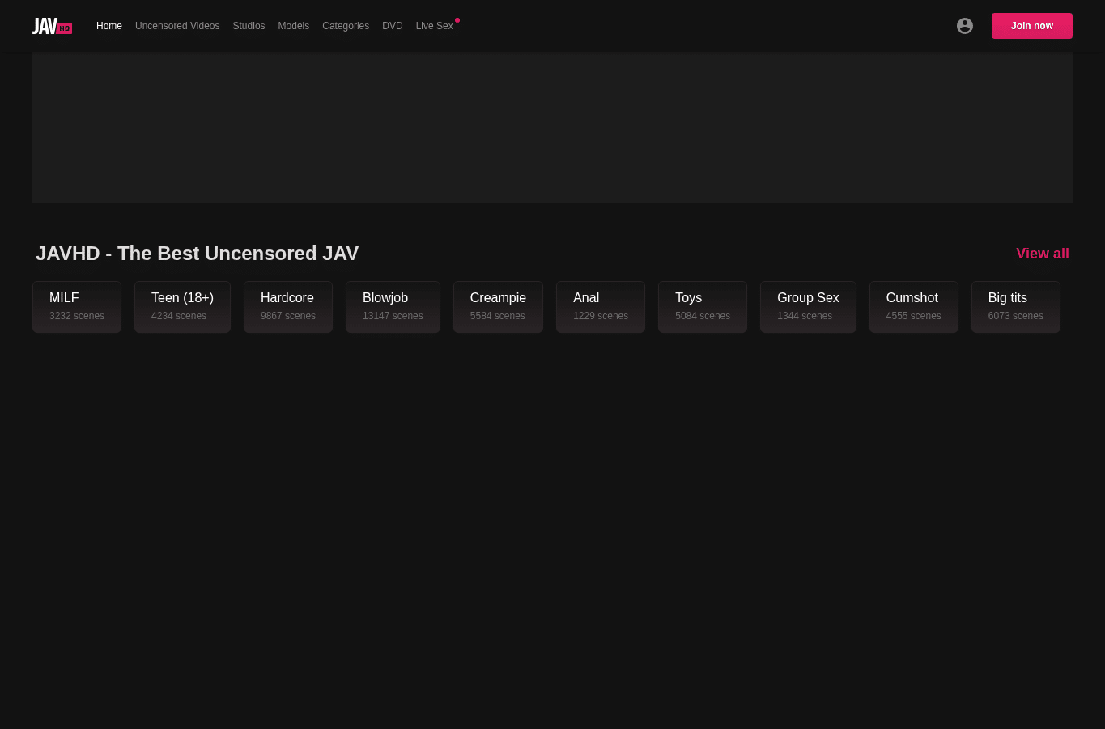The height and width of the screenshot is (729, 1105).
Task: Open Uncensored Videos in the navigation
Action: pyautogui.click(x=177, y=26)
